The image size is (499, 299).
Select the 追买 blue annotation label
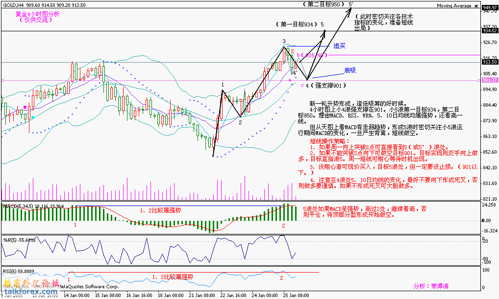click(339, 46)
